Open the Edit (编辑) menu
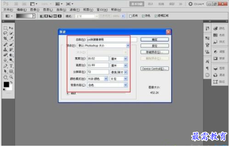The width and height of the screenshot is (229, 146). [x=22, y=10]
